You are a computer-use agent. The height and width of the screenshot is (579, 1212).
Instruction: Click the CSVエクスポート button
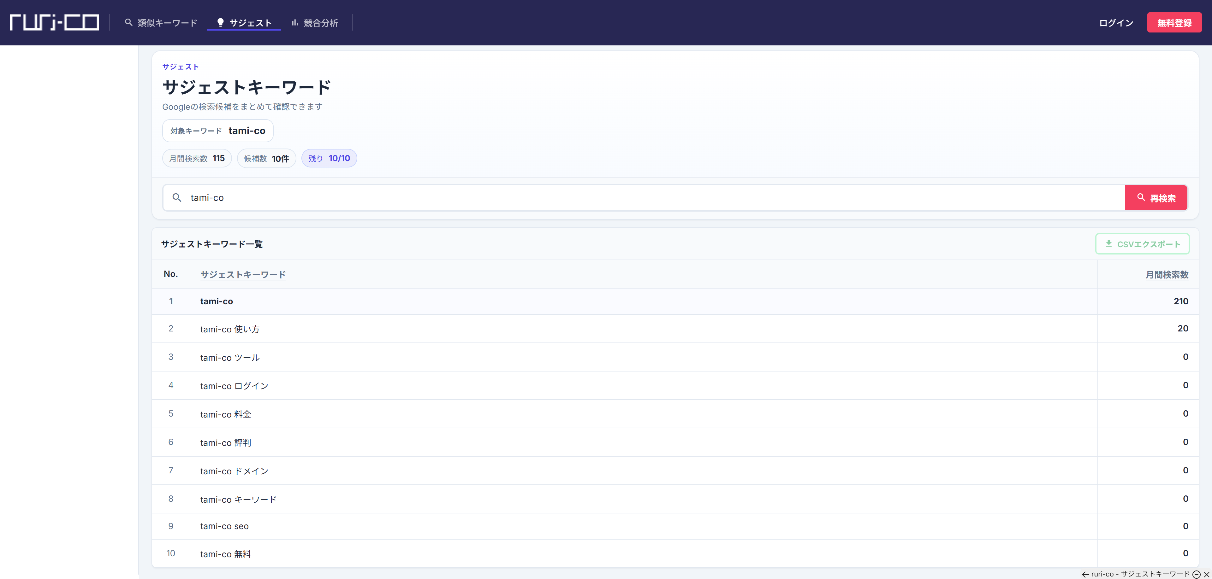tap(1142, 244)
